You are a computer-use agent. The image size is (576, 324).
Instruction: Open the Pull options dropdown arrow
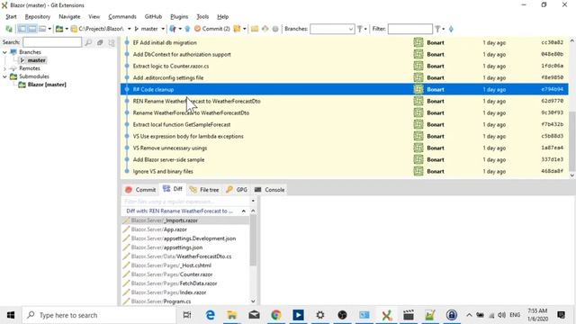pos(180,29)
